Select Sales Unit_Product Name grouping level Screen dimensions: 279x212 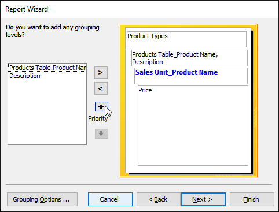(x=191, y=76)
